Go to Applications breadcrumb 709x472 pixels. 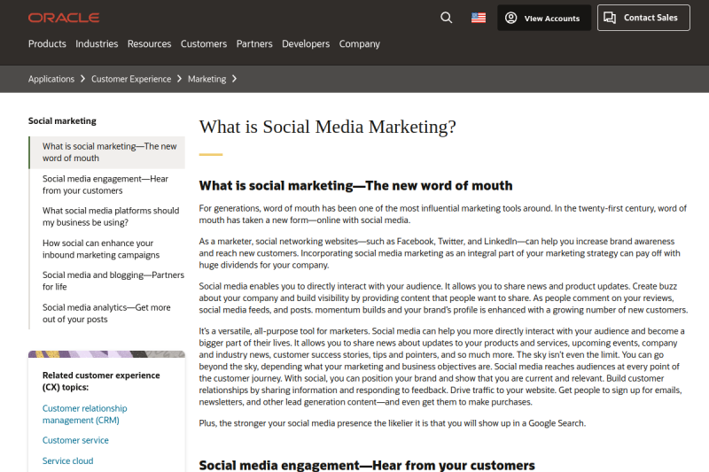[x=51, y=79]
